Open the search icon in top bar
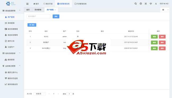The image size is (172, 98). pyautogui.click(x=135, y=4)
